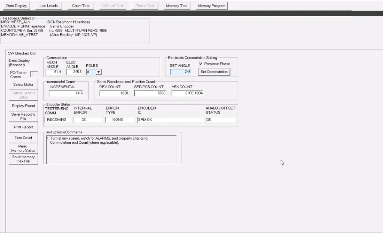Open the Memory Program tab
This screenshot has width=383, height=233.
pyautogui.click(x=212, y=6)
